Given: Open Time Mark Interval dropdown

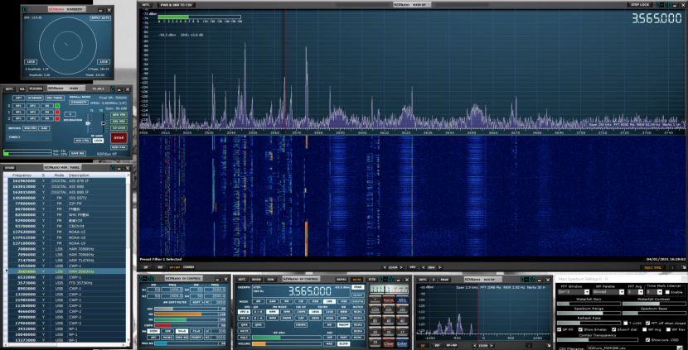Looking at the screenshot, I should [654, 292].
